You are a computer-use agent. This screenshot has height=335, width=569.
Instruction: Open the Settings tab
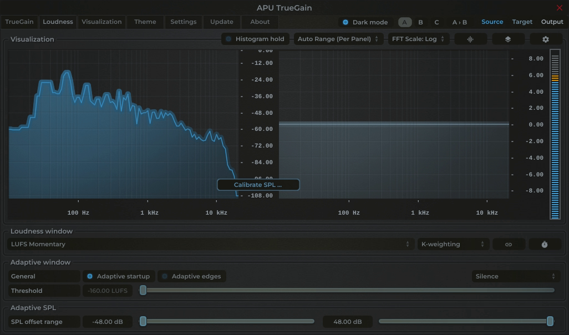click(183, 22)
